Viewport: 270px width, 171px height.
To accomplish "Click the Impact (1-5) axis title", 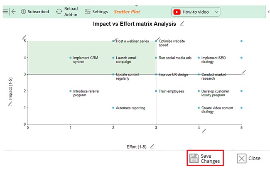I will click(x=10, y=88).
